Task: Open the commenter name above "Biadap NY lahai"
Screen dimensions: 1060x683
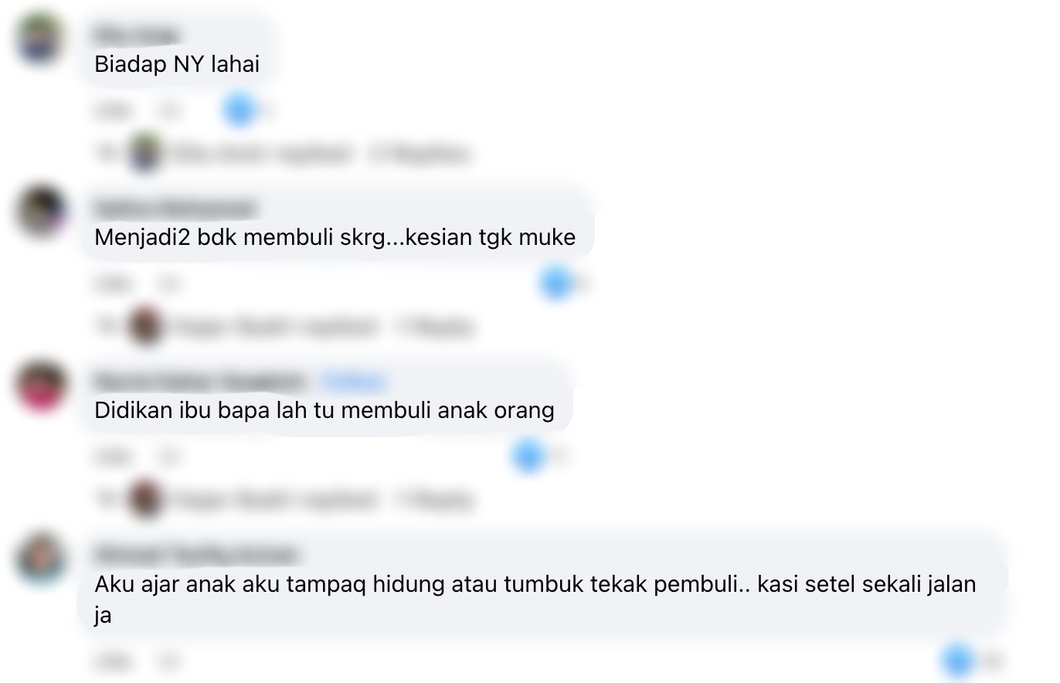Action: (136, 36)
